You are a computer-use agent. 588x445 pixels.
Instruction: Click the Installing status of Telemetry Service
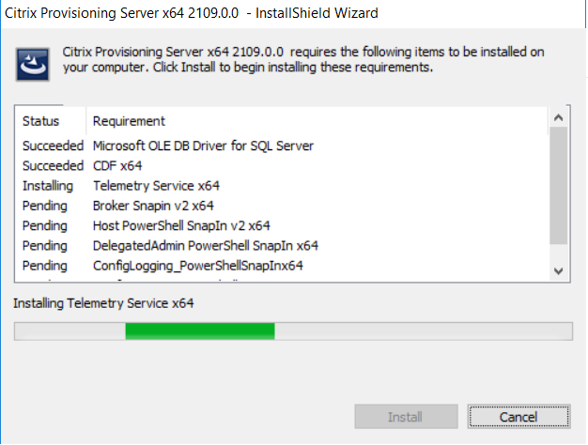pyautogui.click(x=48, y=186)
